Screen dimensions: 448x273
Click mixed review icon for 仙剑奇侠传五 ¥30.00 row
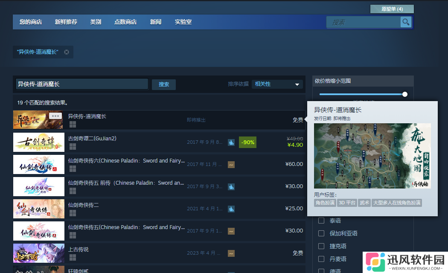(x=231, y=231)
